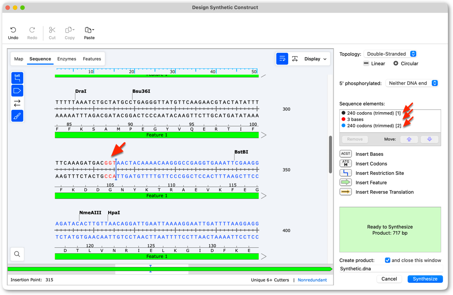The width and height of the screenshot is (453, 295).
Task: Click the Insert Bases label
Action: point(369,154)
